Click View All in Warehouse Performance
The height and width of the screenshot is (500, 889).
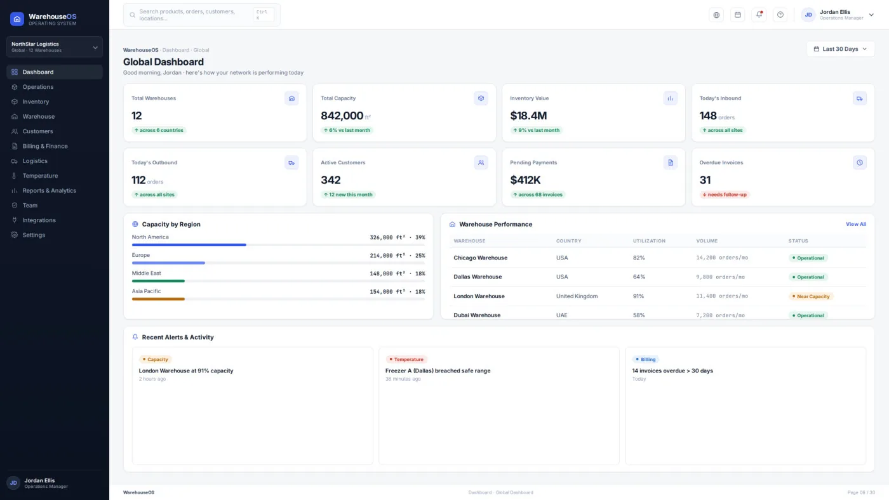(x=855, y=224)
